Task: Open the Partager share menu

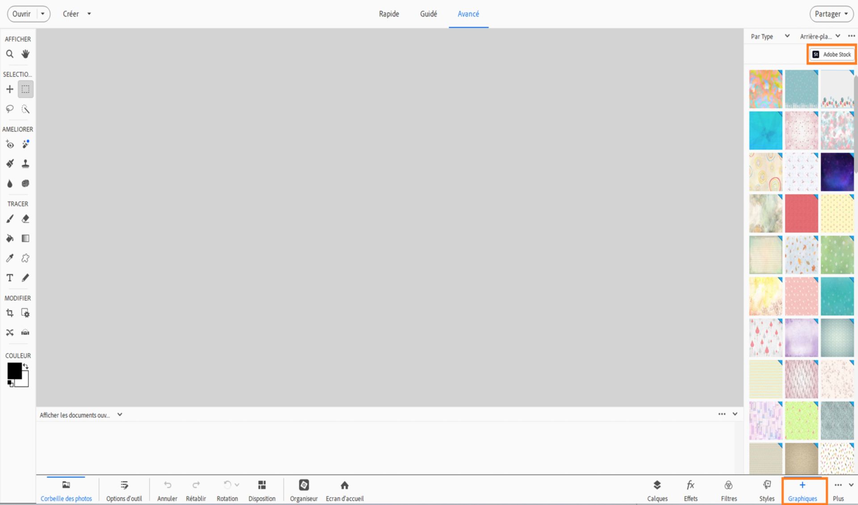Action: [831, 14]
